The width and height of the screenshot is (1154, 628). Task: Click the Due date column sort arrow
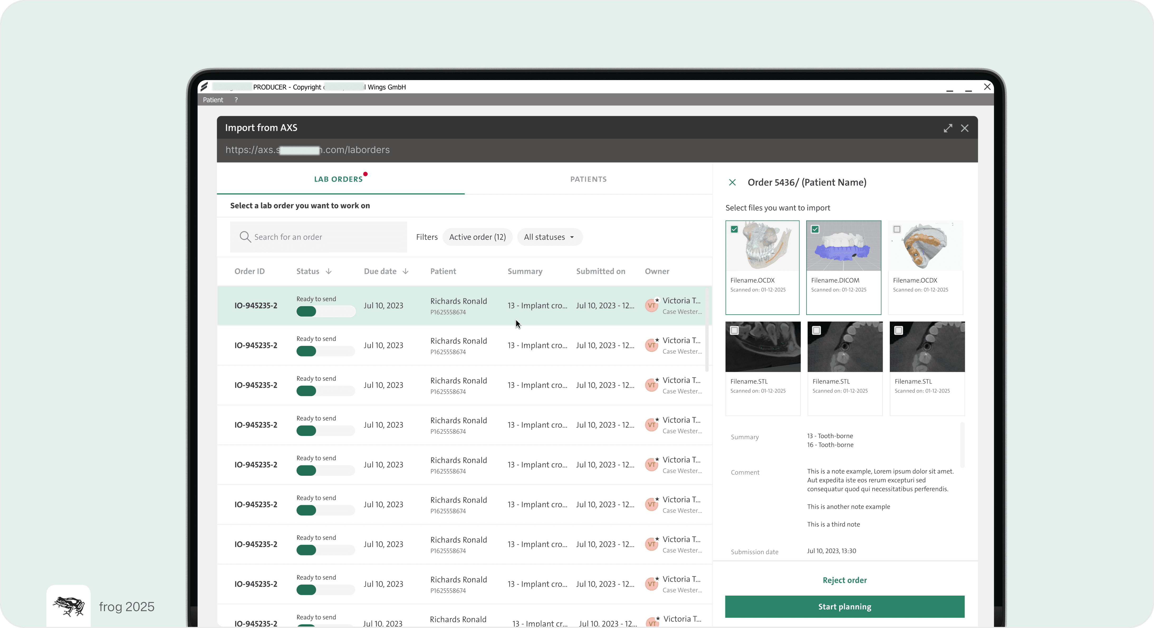click(x=405, y=271)
